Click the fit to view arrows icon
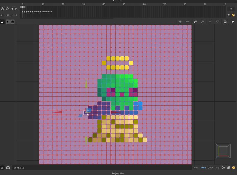The width and height of the screenshot is (237, 175). 225,22
